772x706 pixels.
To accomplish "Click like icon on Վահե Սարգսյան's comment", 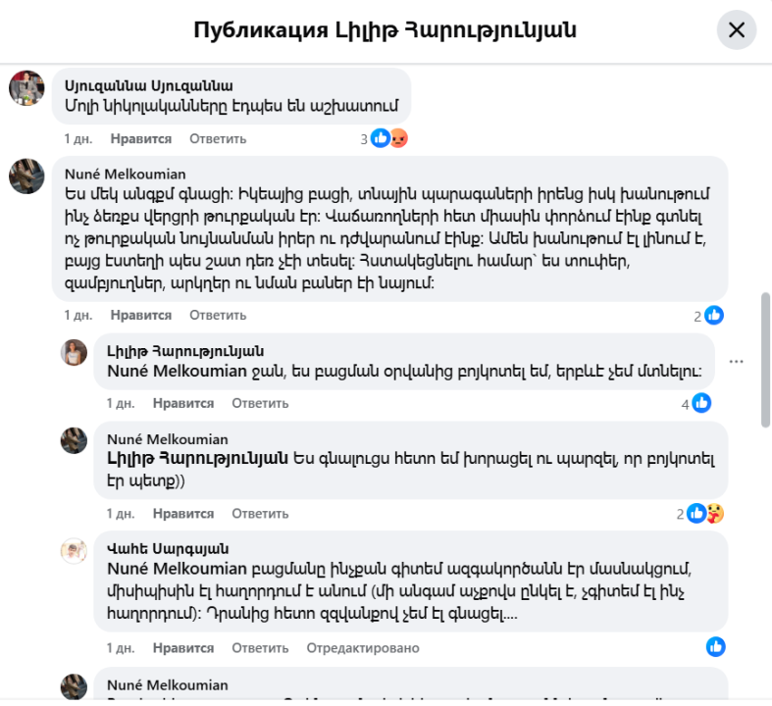I will pos(716,647).
